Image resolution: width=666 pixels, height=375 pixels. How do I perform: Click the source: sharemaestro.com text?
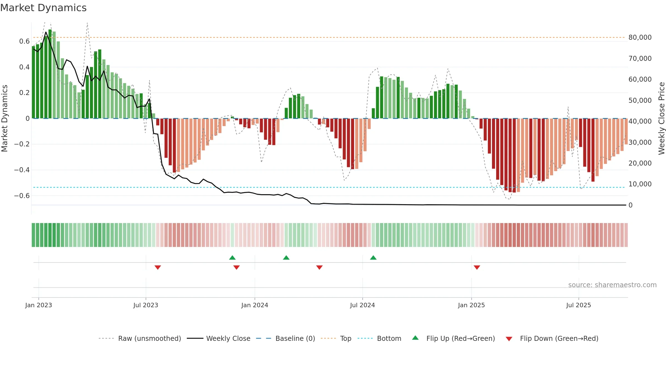tap(612, 285)
